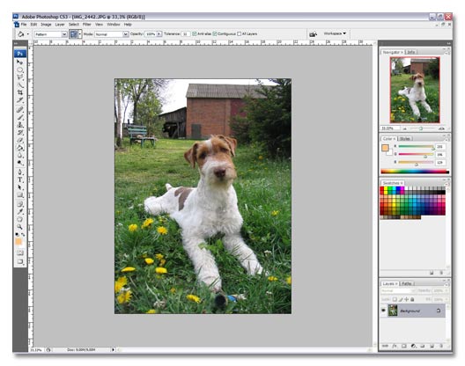Select the Type tool

(x=19, y=179)
